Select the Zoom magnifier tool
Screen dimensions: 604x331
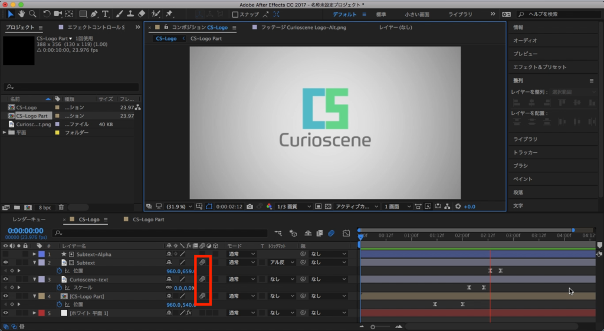click(x=32, y=14)
